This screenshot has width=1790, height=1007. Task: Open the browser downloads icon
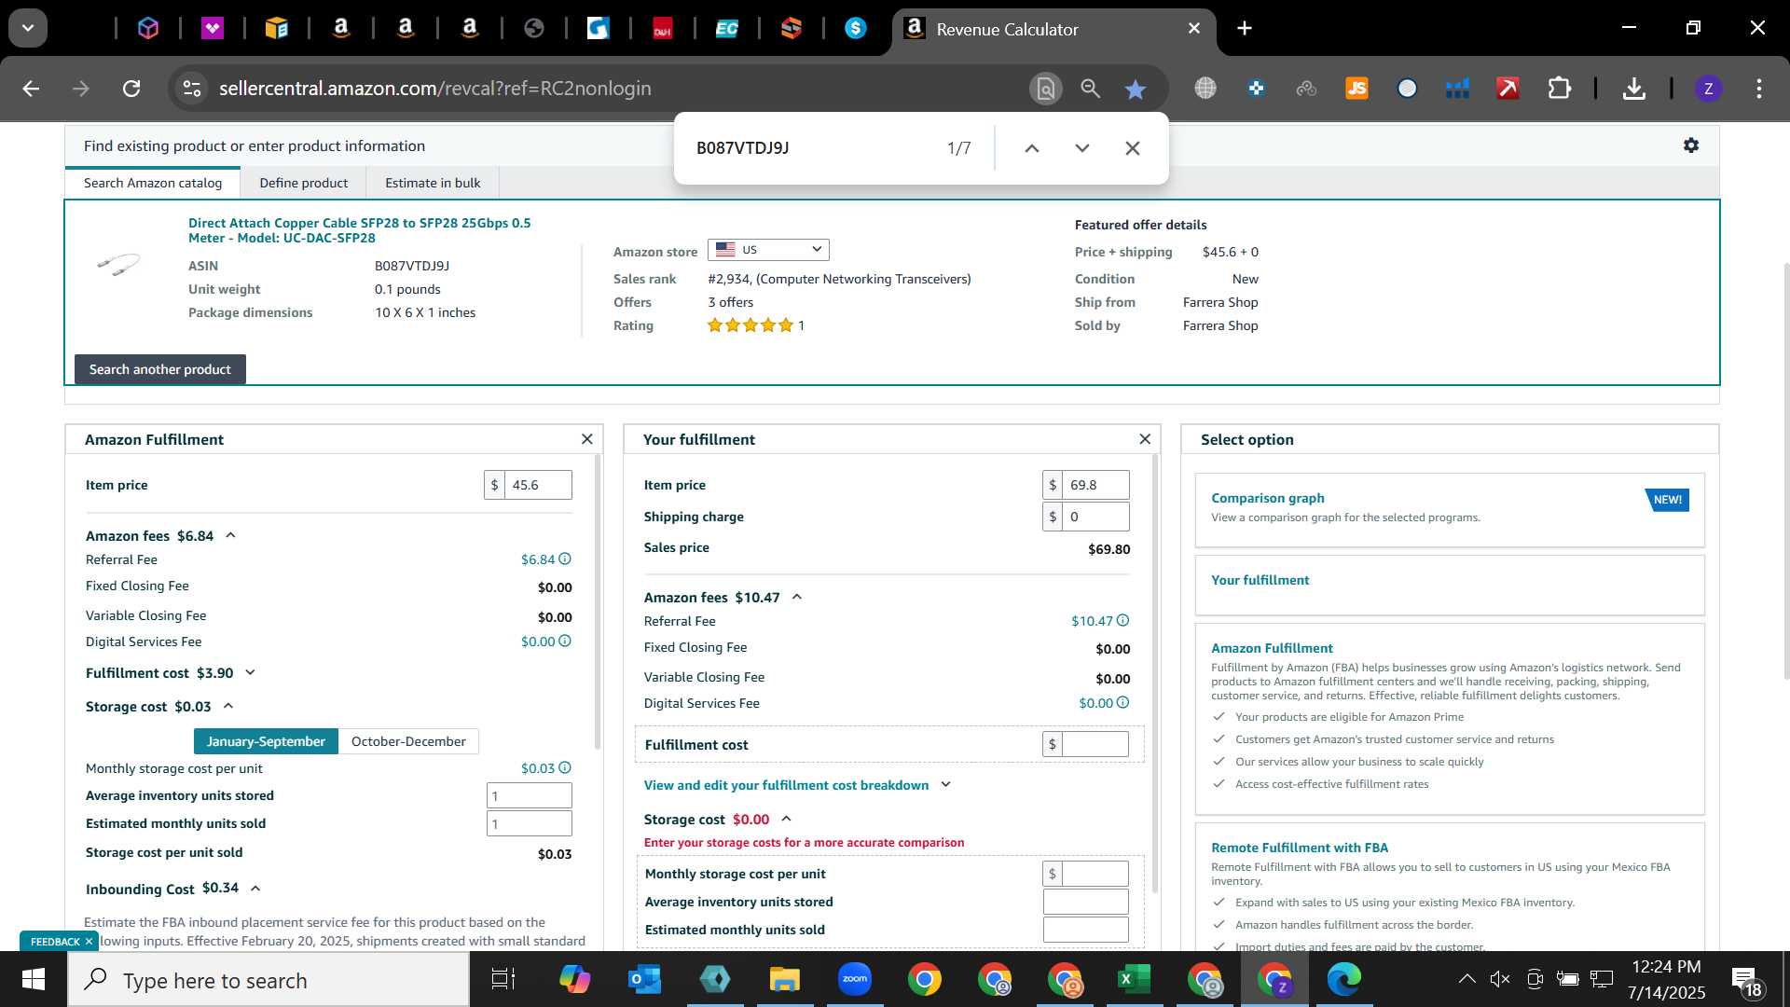tap(1634, 89)
